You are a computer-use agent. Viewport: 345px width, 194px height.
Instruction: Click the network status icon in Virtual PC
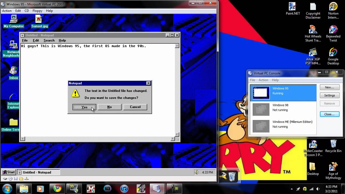click(x=26, y=179)
